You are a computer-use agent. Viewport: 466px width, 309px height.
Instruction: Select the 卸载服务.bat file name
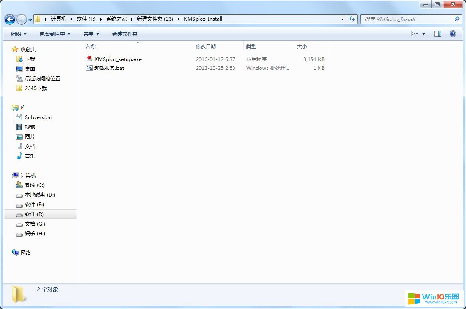pyautogui.click(x=109, y=68)
